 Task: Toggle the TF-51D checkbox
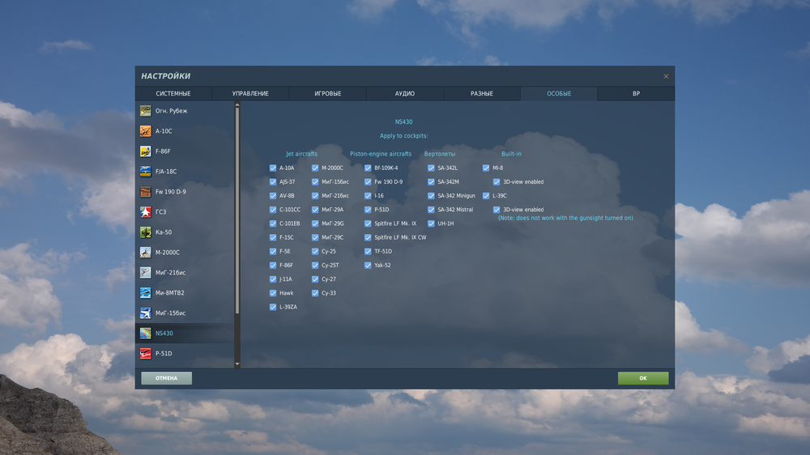368,252
